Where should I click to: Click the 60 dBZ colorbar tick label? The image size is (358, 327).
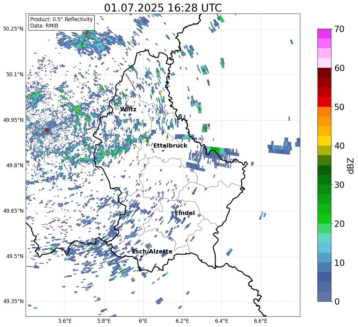(x=339, y=68)
